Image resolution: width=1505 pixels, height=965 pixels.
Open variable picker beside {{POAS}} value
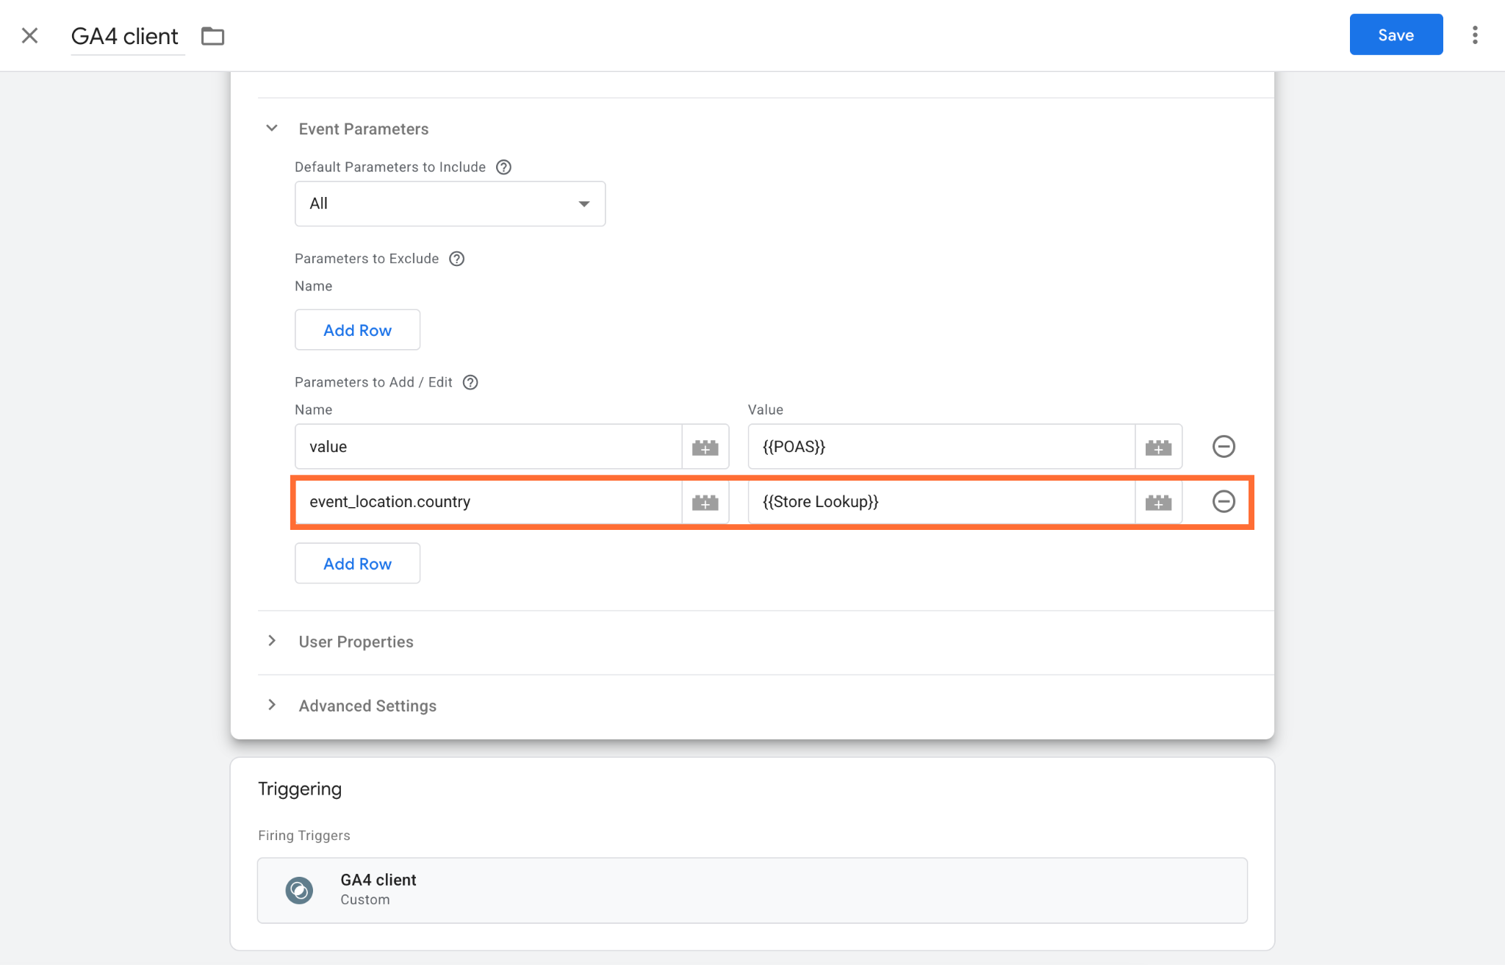click(x=1158, y=447)
